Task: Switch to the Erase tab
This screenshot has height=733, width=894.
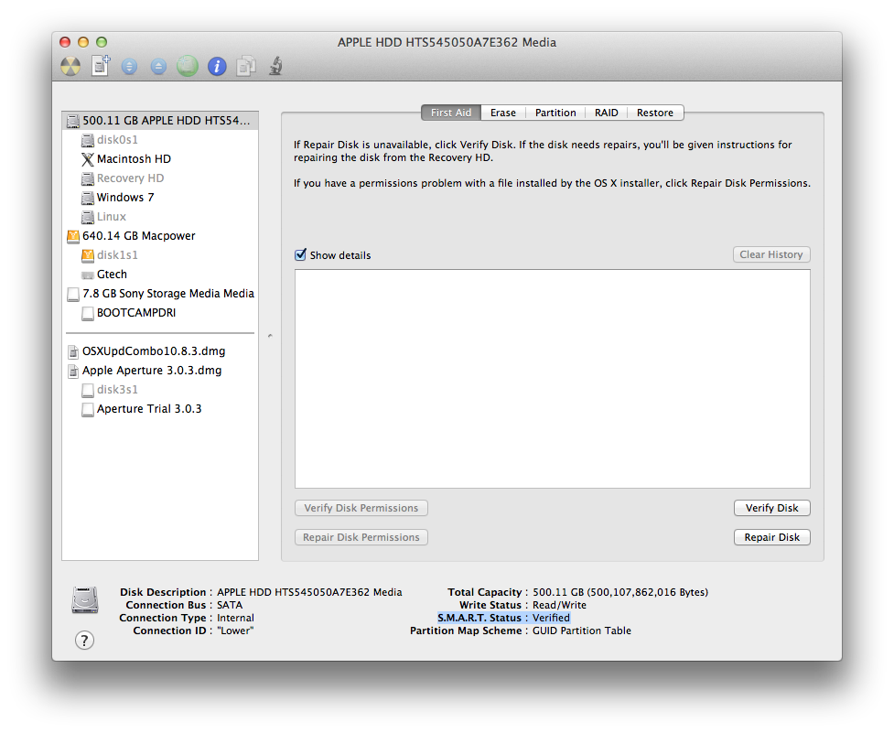Action: (x=503, y=113)
